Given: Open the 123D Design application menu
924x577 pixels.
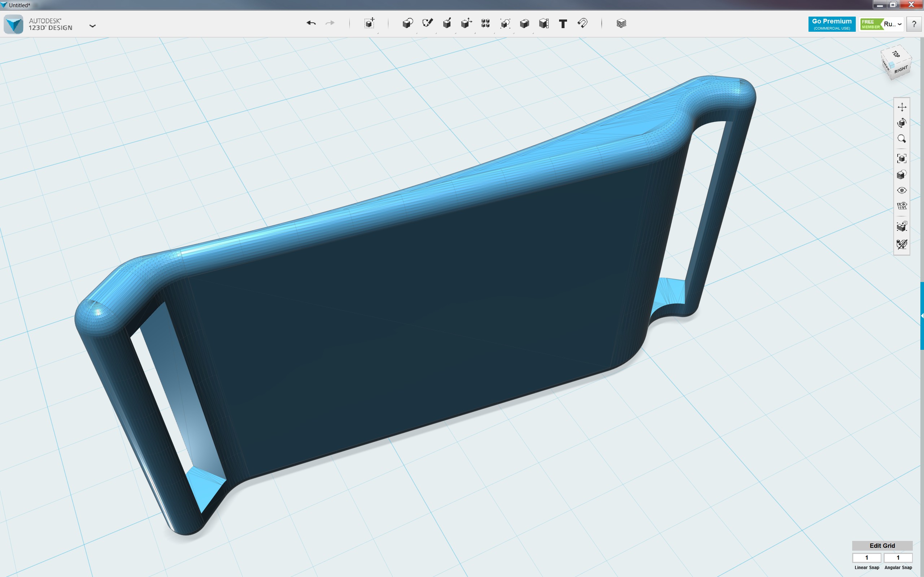Looking at the screenshot, I should 92,26.
